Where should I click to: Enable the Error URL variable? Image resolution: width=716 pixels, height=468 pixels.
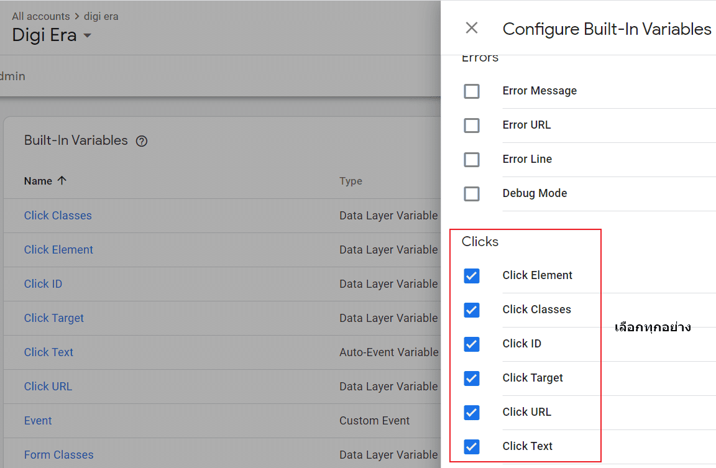tap(472, 126)
